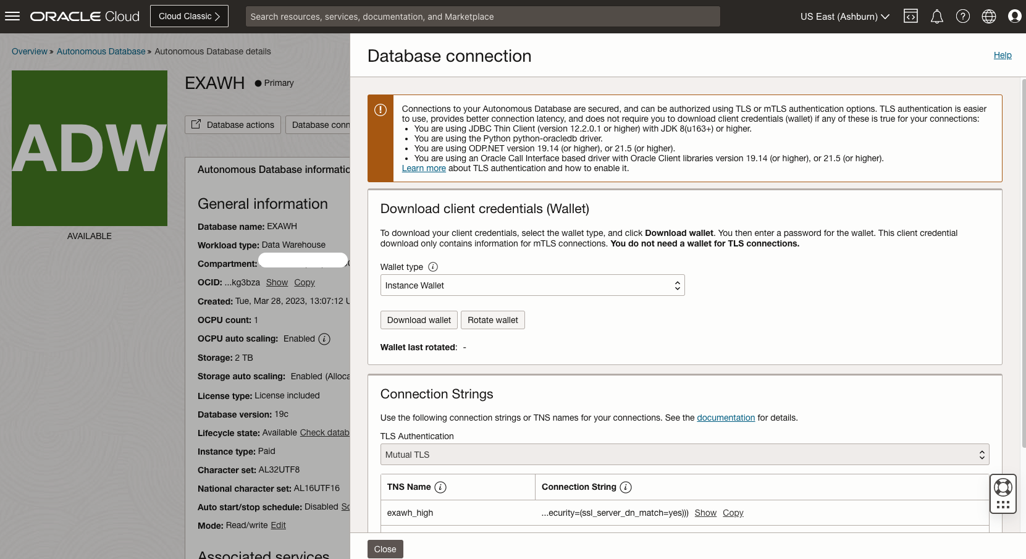Edit the Read/write mode
This screenshot has height=559, width=1026.
click(x=278, y=525)
